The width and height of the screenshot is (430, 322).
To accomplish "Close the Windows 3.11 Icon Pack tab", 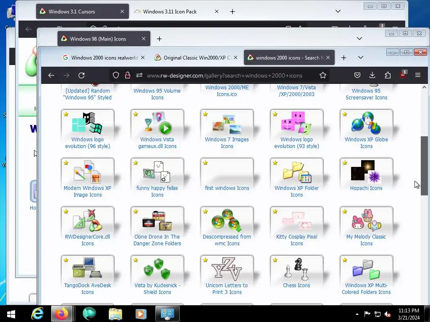I will [217, 11].
